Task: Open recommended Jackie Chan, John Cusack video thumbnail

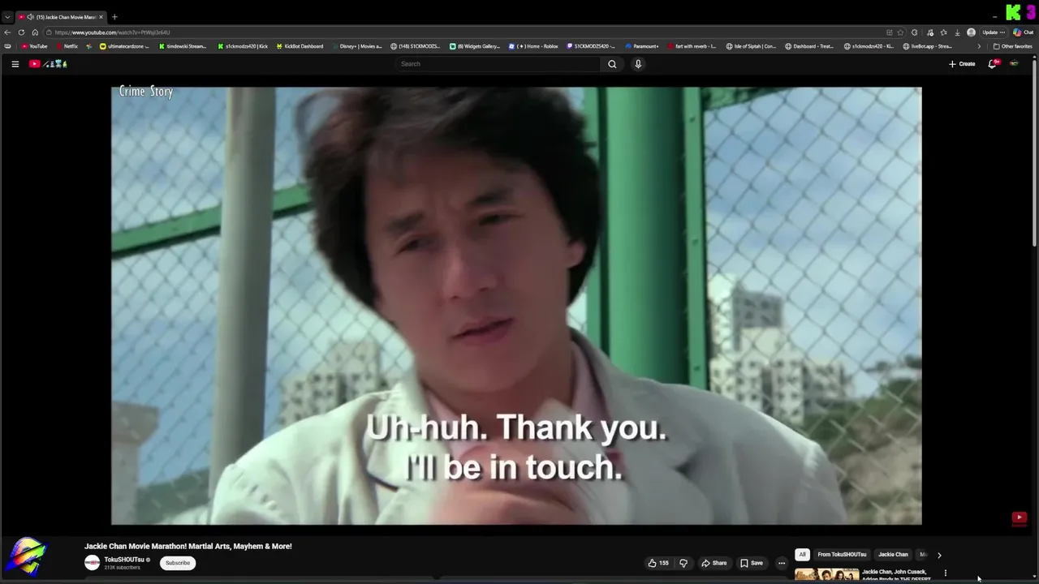Action: click(826, 576)
